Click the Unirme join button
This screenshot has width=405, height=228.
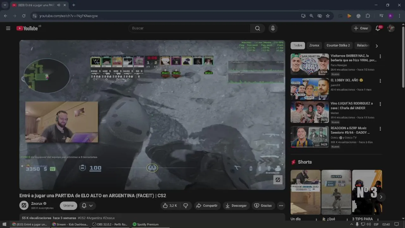(x=68, y=206)
